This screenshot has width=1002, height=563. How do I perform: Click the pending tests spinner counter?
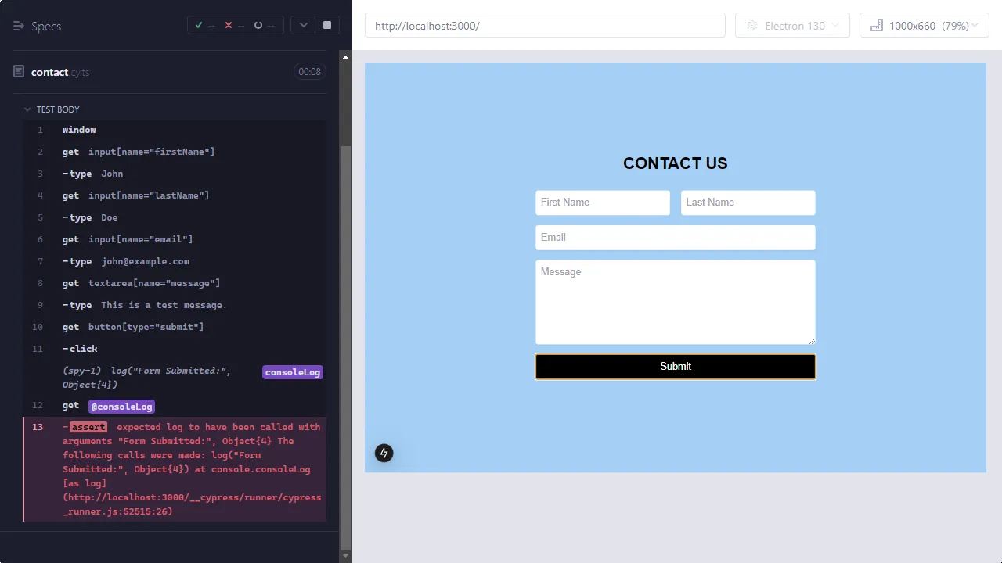[264, 25]
